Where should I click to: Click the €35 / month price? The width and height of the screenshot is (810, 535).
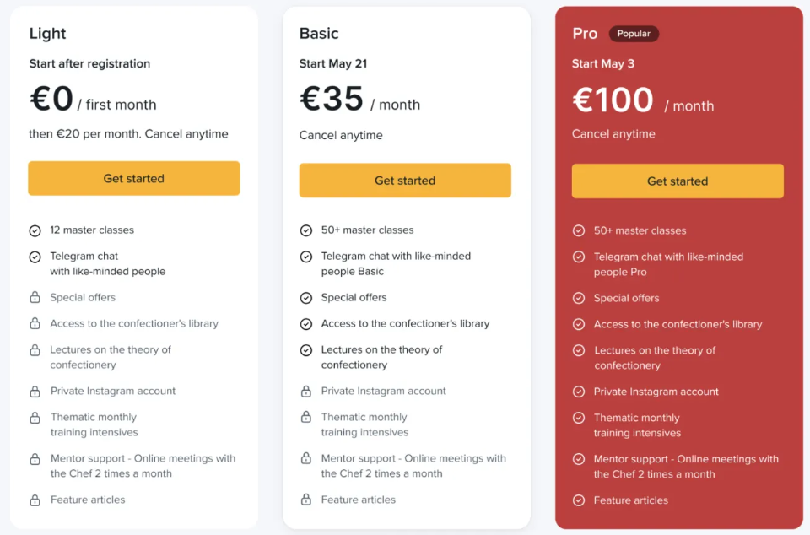coord(360,99)
